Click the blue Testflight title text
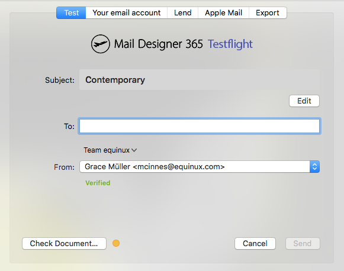The width and height of the screenshot is (344, 271). tap(230, 44)
